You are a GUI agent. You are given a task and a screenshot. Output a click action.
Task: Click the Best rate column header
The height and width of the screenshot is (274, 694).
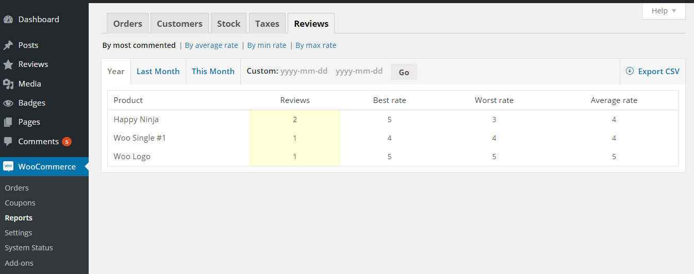pyautogui.click(x=390, y=100)
